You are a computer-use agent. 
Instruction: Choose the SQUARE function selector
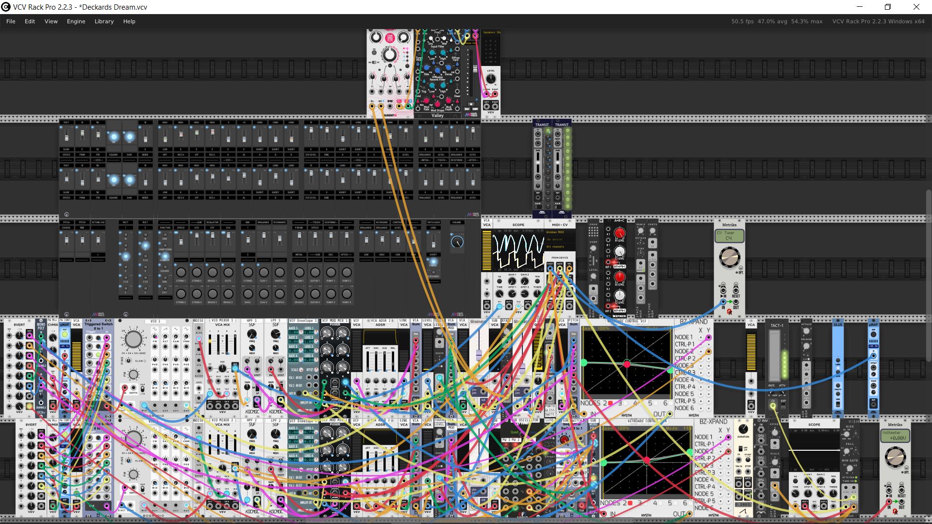point(165,267)
